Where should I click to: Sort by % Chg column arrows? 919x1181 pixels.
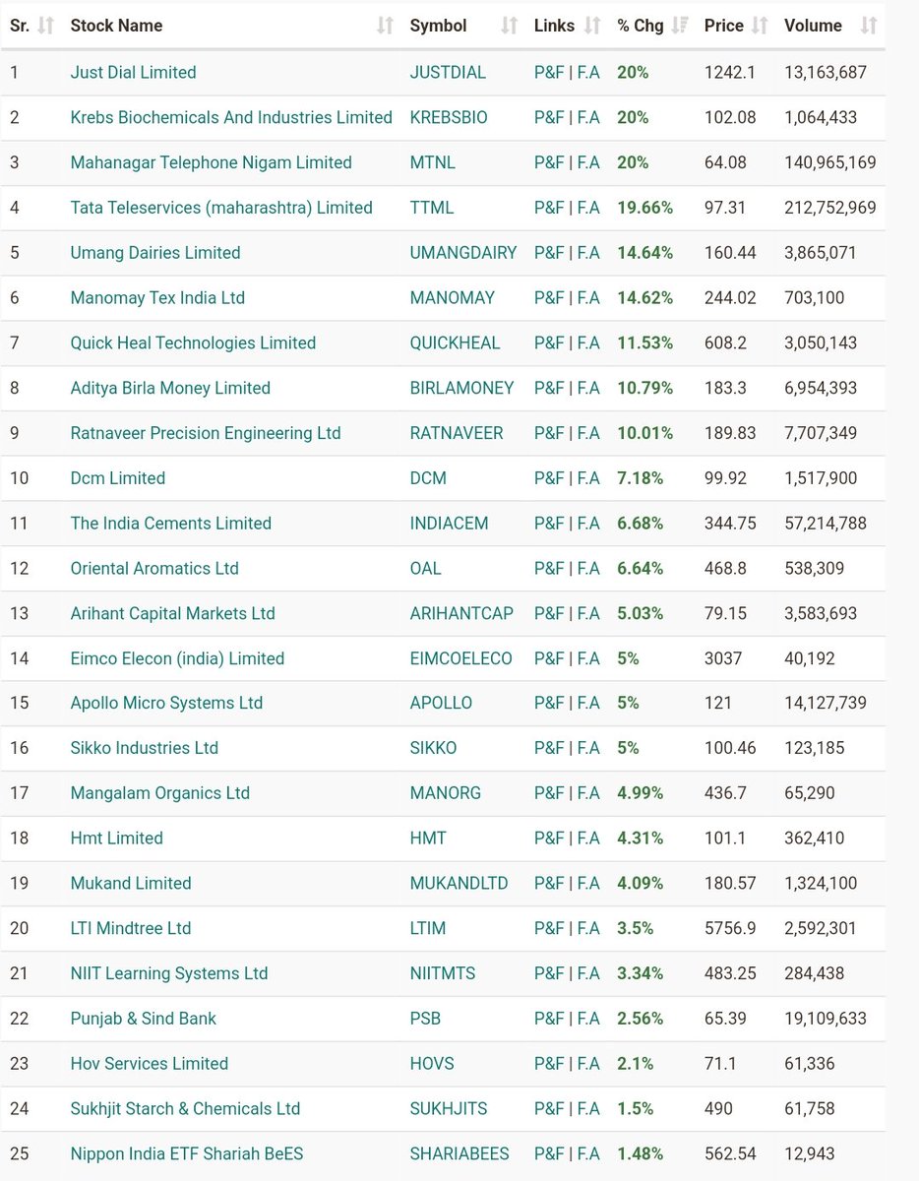[679, 26]
